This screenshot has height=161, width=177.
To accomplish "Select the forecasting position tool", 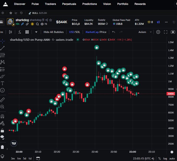I will tap(2, 69).
